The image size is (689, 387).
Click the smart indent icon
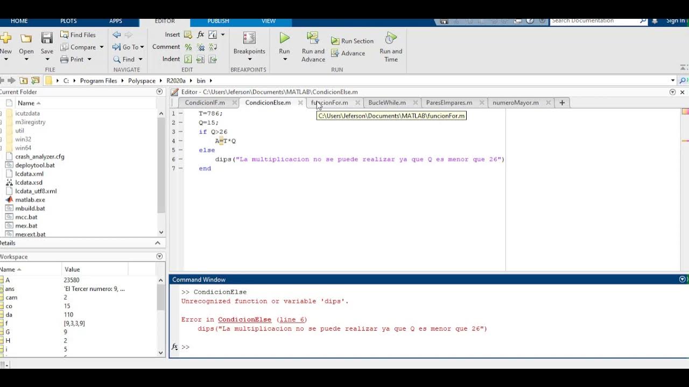tap(188, 60)
